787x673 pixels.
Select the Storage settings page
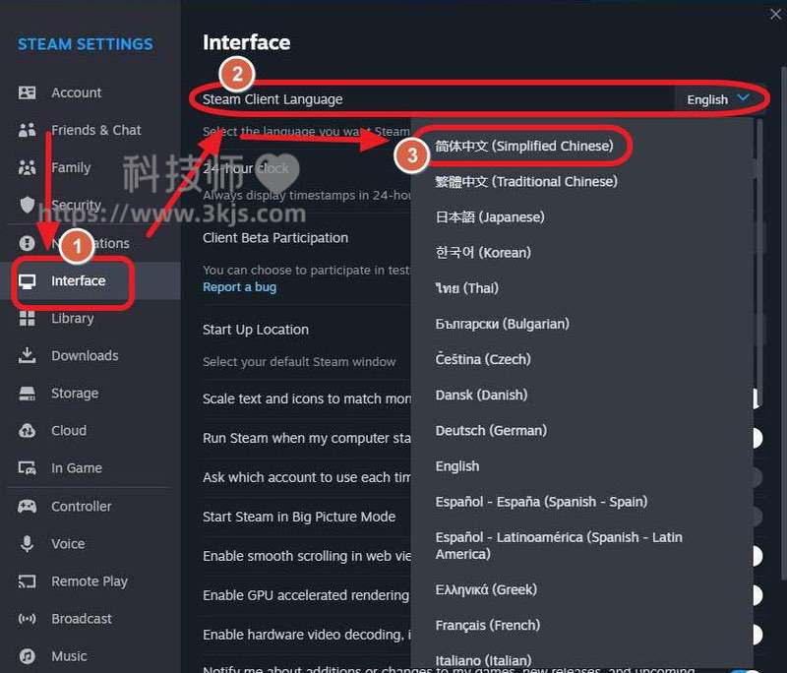(91, 393)
